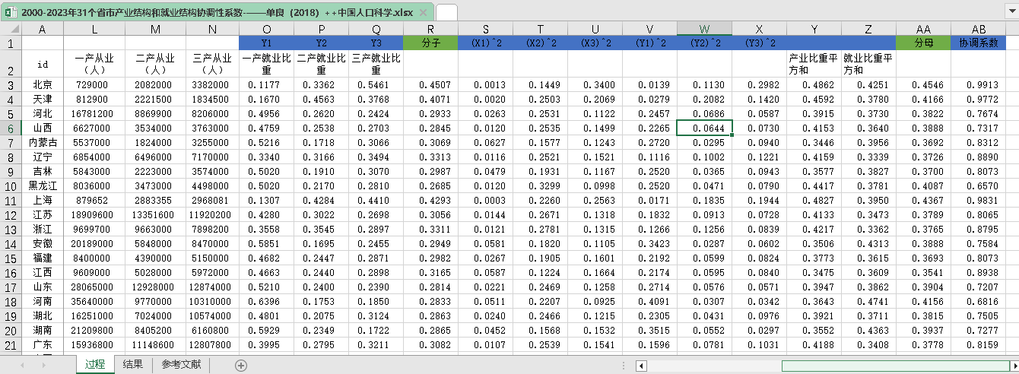Select the workbook file tab at top
1019x374 pixels.
click(217, 12)
